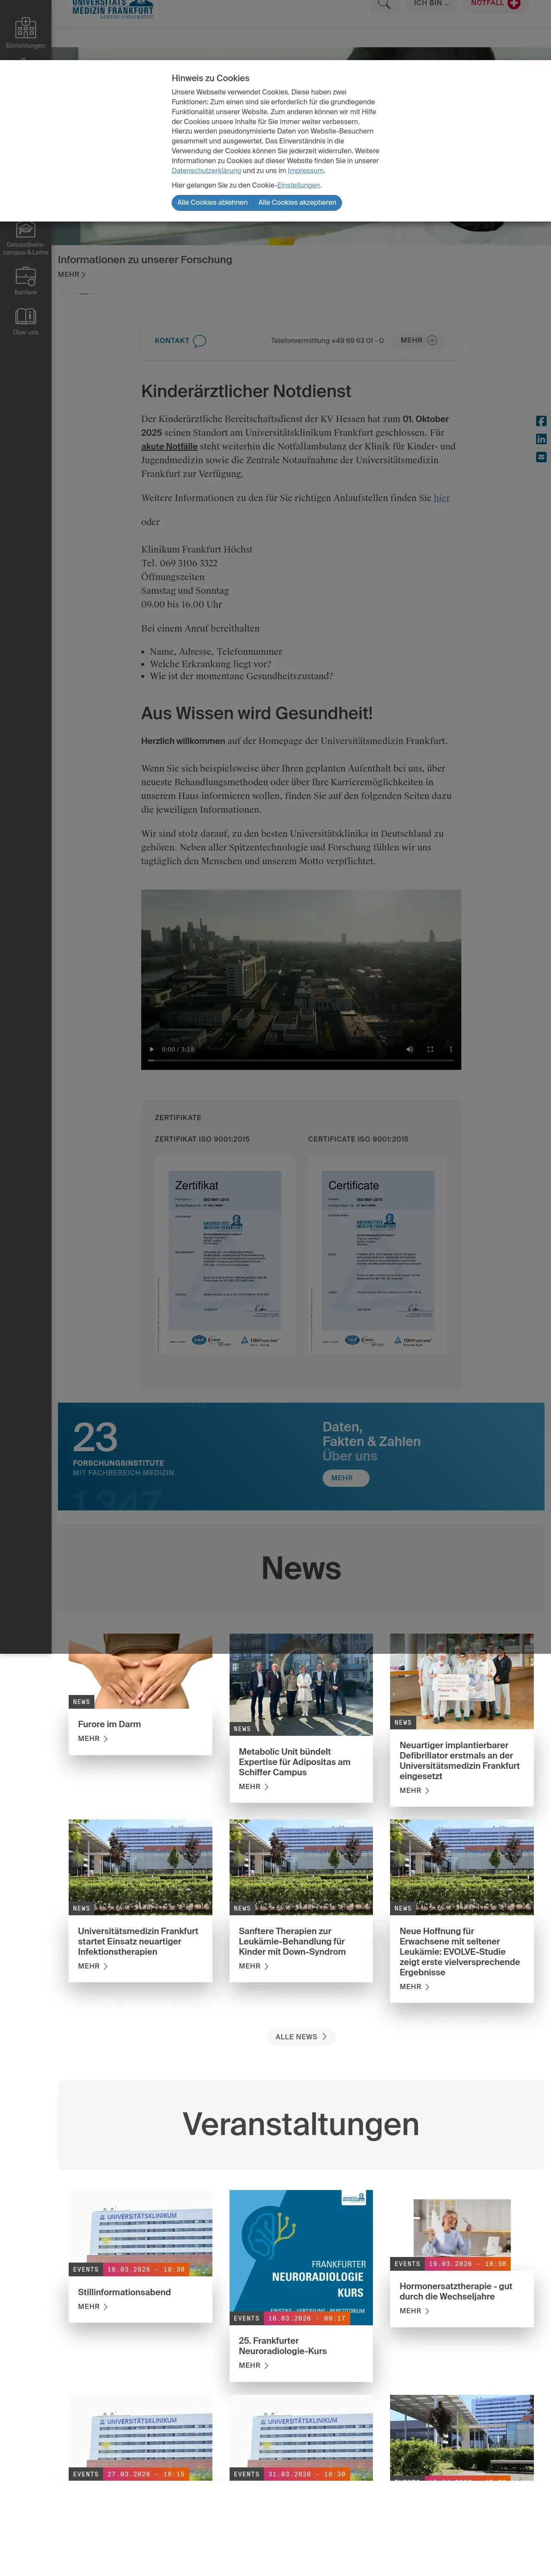Screen dimensions: 551x2576
Task: Open the Datenschutzerklärung link
Action: tap(206, 171)
